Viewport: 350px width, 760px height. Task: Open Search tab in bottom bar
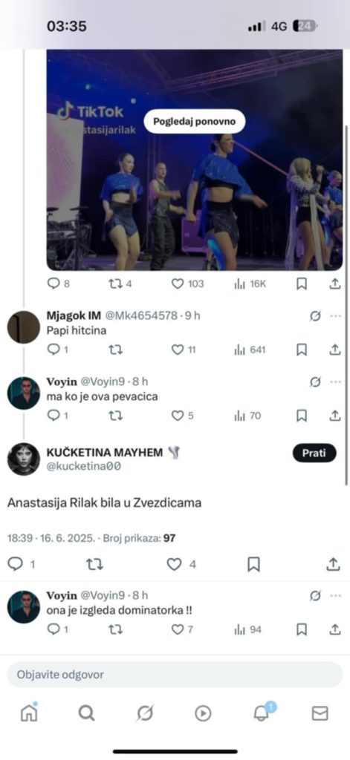click(x=86, y=713)
